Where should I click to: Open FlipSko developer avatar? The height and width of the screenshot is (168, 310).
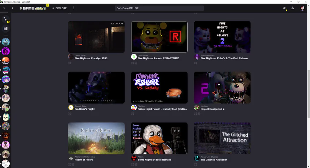tap(134, 107)
